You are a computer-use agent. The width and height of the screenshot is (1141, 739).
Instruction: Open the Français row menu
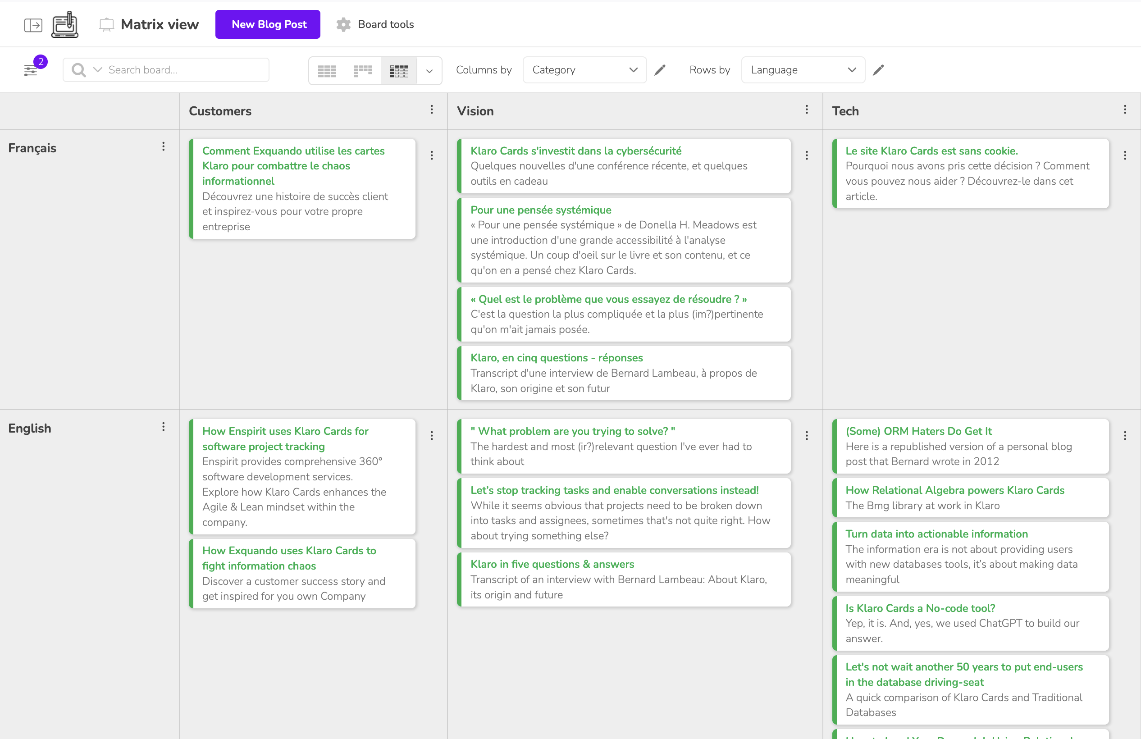(x=164, y=146)
